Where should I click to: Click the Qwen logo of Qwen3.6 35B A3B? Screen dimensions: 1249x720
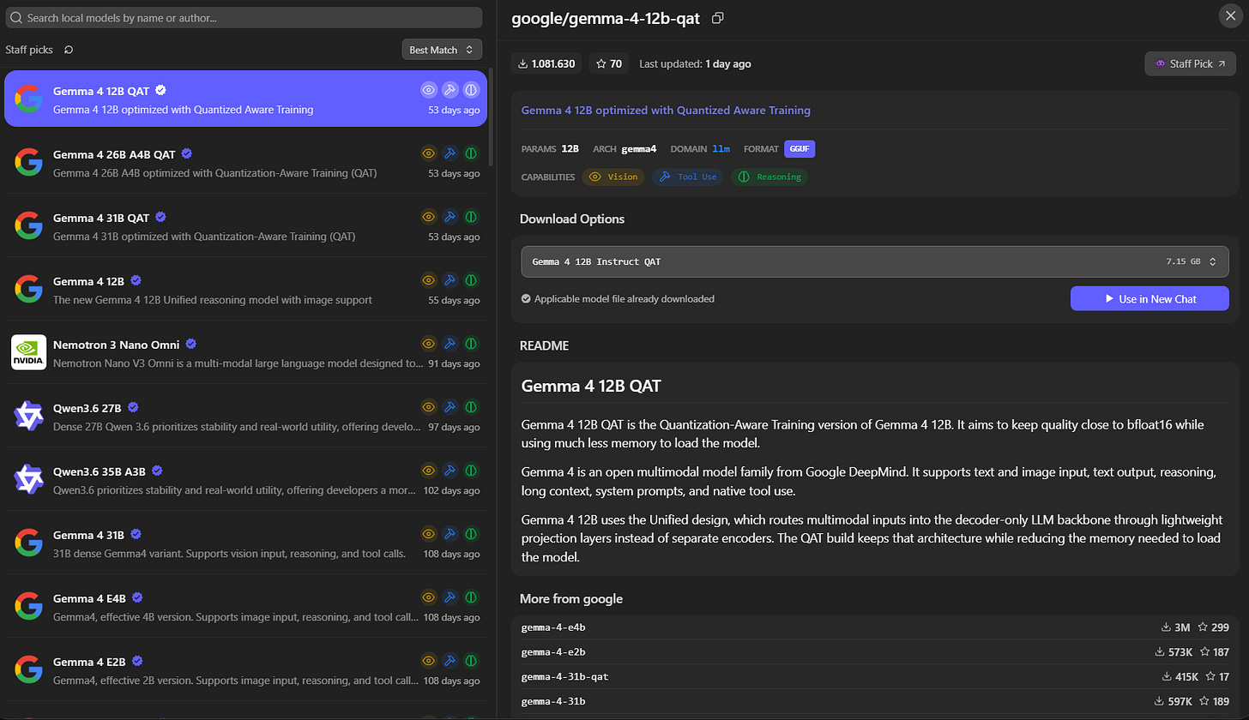click(29, 479)
